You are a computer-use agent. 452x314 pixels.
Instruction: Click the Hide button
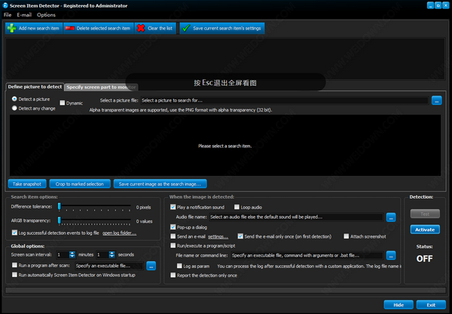pos(399,305)
